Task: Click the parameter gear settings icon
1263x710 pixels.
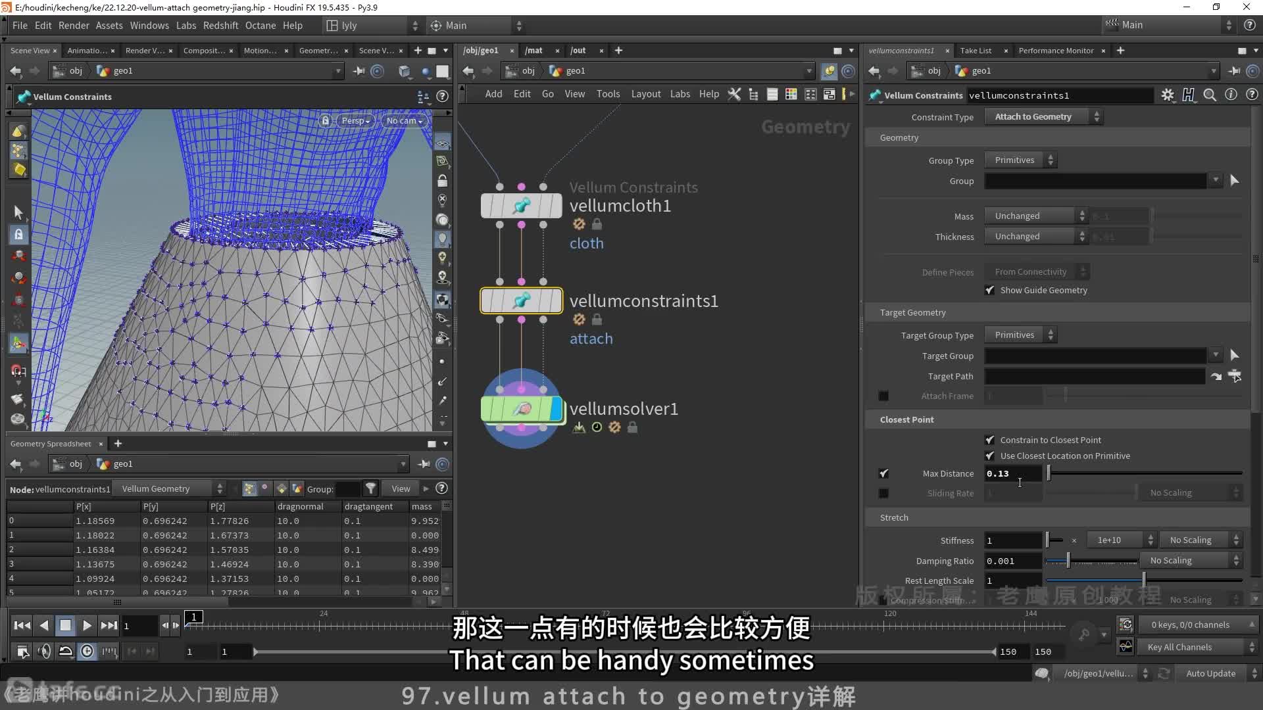Action: tap(1168, 95)
